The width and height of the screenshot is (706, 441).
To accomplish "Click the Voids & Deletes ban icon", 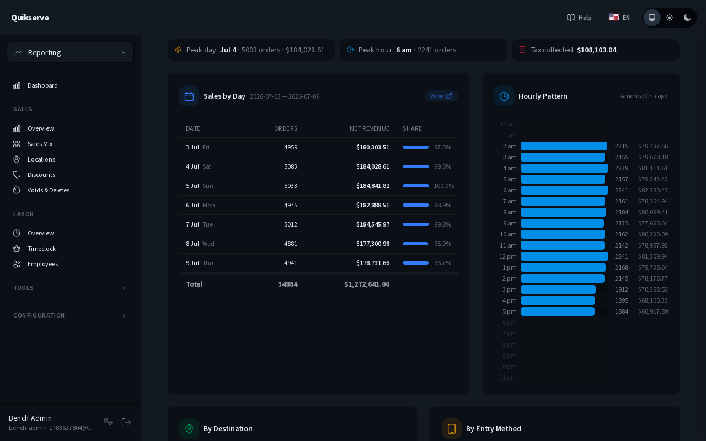I will point(17,190).
